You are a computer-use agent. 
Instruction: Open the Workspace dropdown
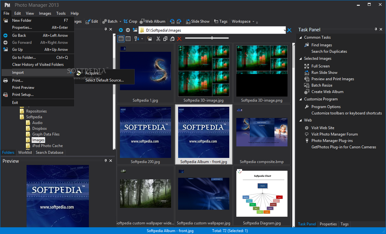(243, 21)
